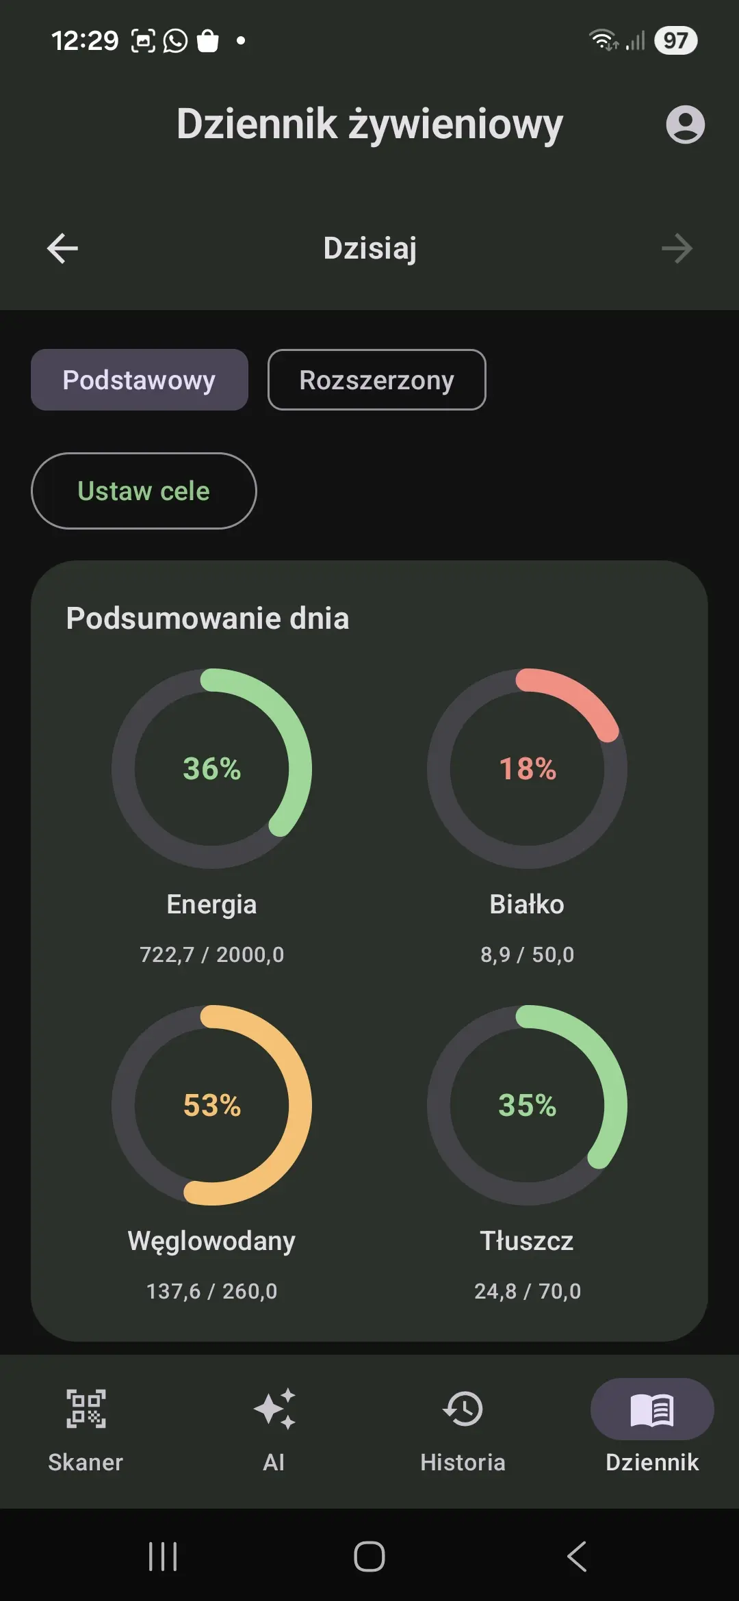Image resolution: width=739 pixels, height=1601 pixels.
Task: Select the Energia 36% progress ring
Action: point(212,768)
